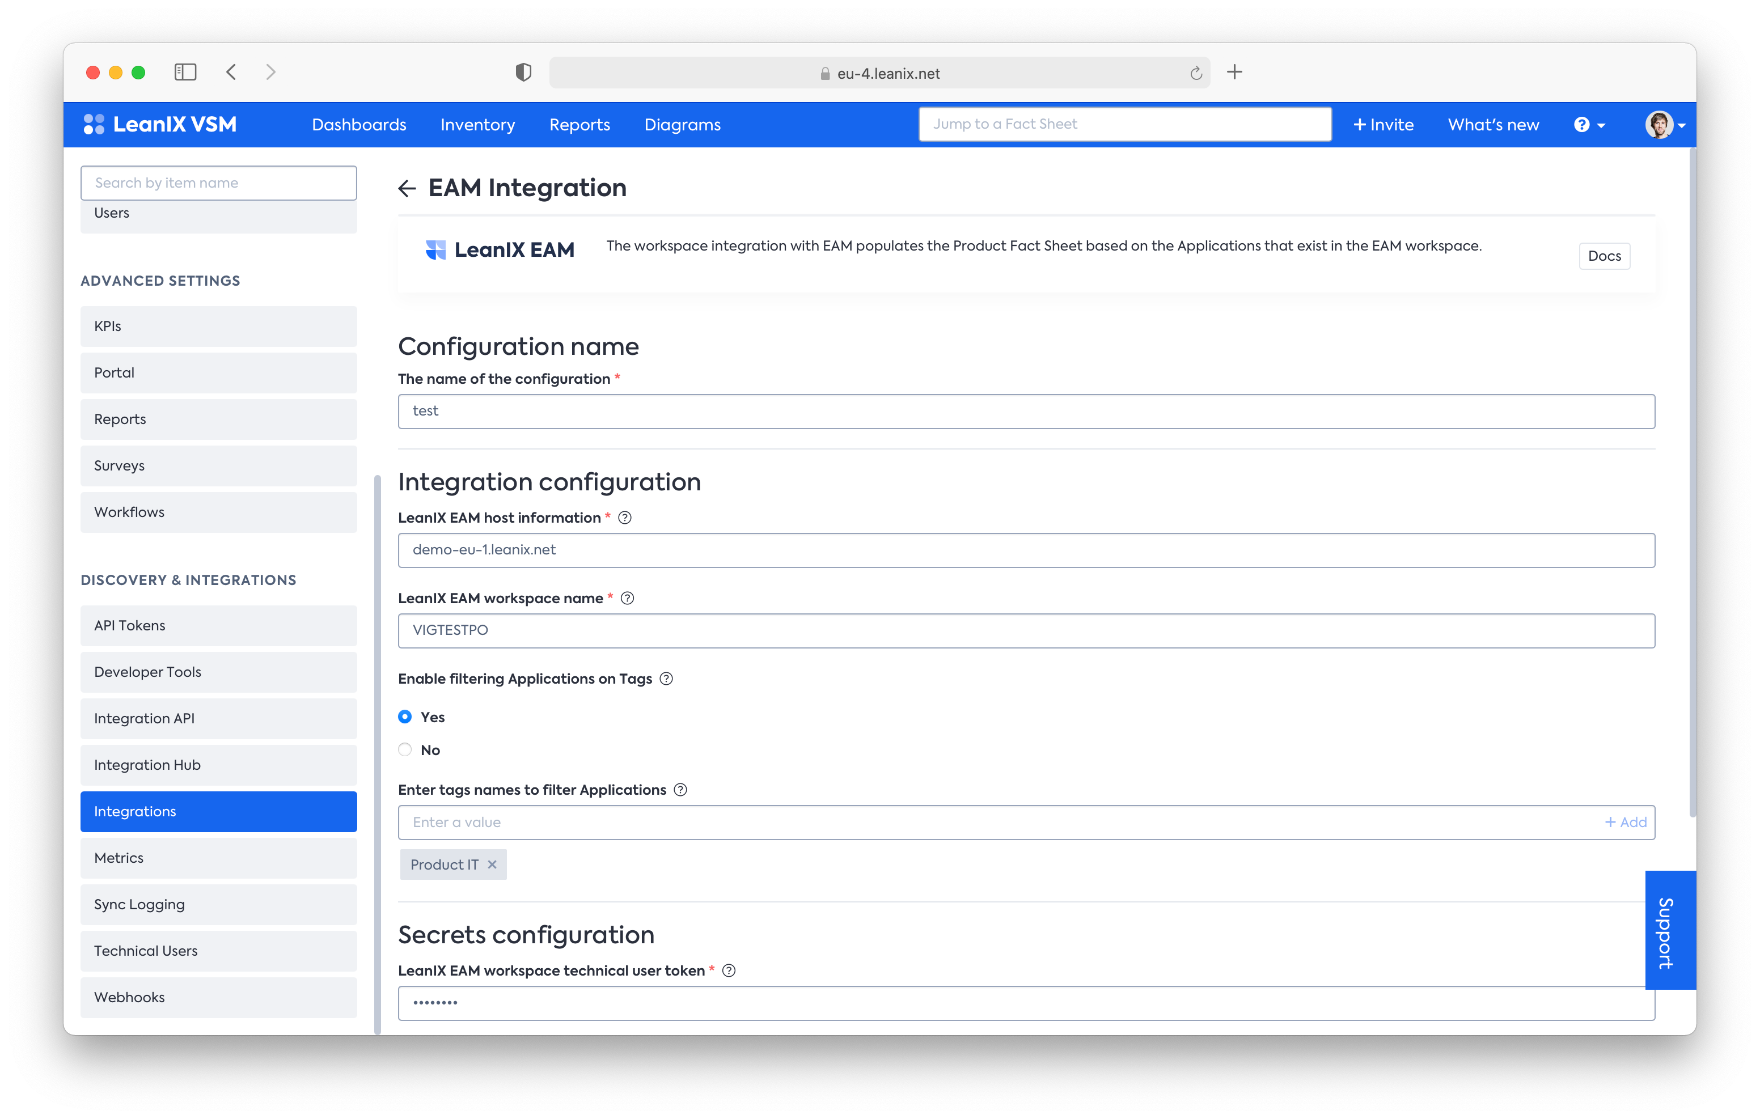Open Metrics in sidebar
This screenshot has width=1760, height=1119.
pos(218,858)
